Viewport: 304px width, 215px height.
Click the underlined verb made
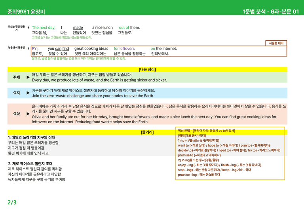tap(78, 28)
